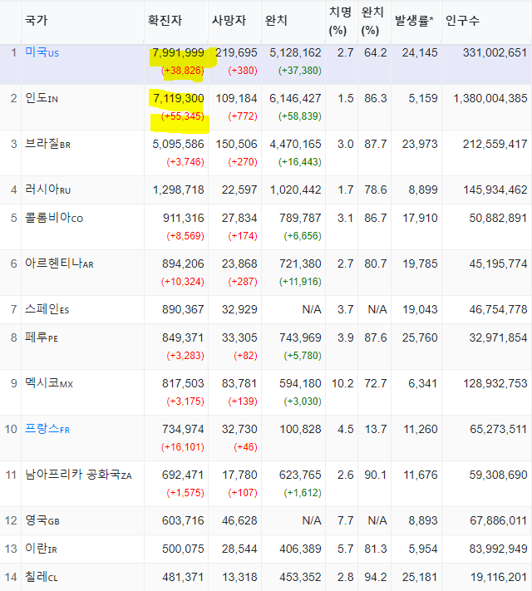Click India daily increase (+55,345)
Viewport: 532px width, 591px height.
[x=183, y=116]
